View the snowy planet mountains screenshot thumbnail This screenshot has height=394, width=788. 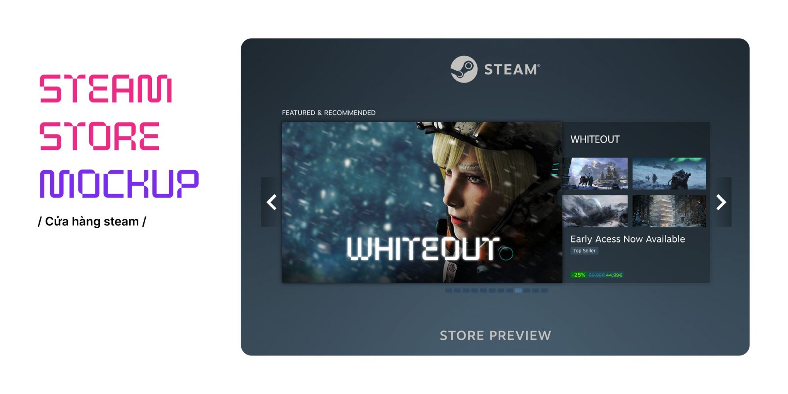pyautogui.click(x=595, y=211)
